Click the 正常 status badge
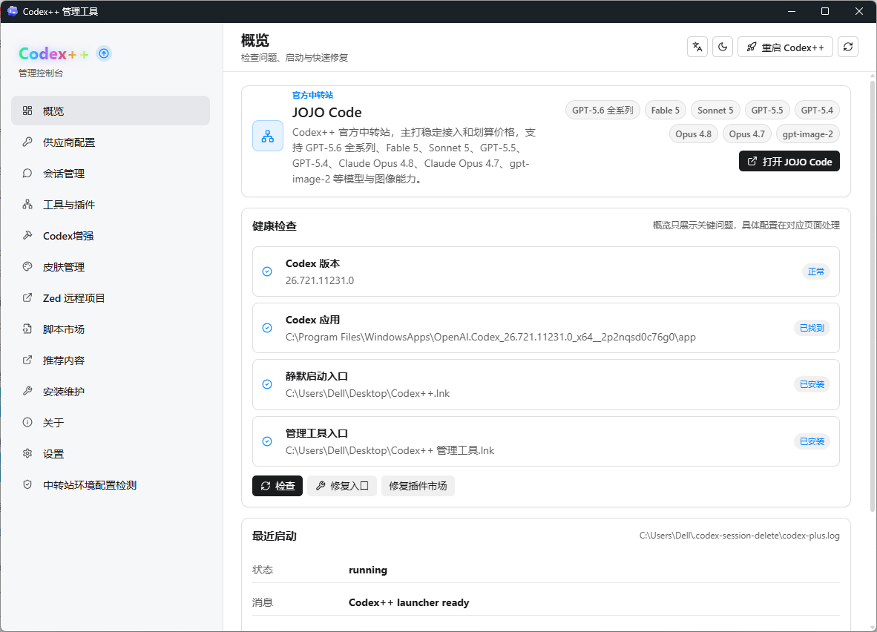This screenshot has width=877, height=632. point(816,271)
